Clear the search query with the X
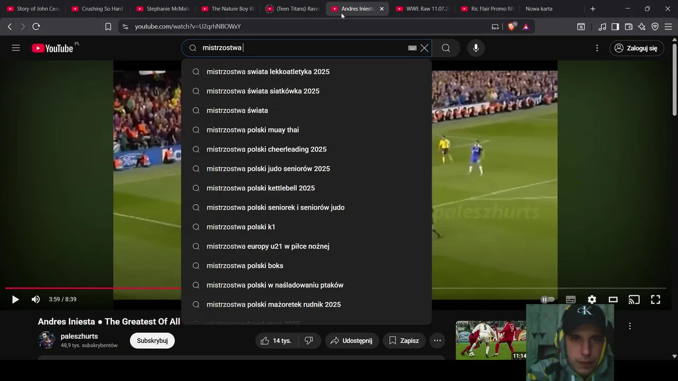678x381 pixels. 424,48
